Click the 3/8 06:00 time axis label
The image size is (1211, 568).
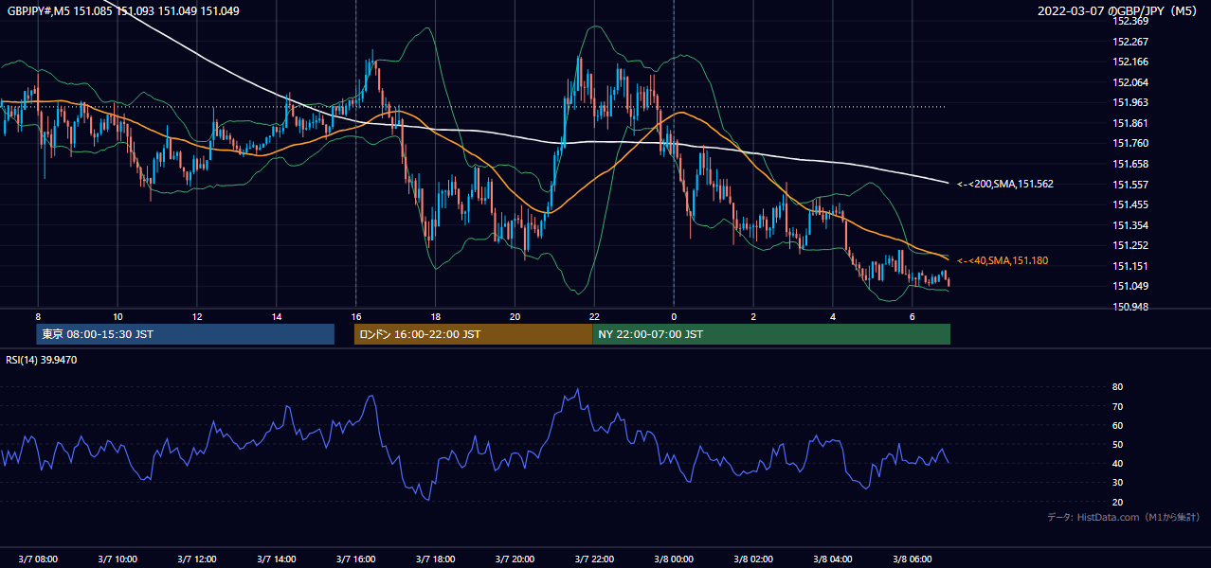tap(912, 559)
